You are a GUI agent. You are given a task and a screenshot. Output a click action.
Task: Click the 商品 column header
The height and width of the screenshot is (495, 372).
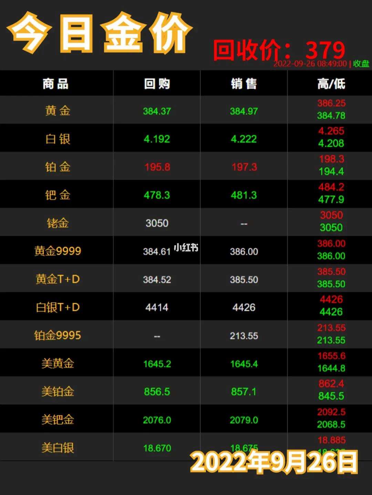pyautogui.click(x=55, y=84)
